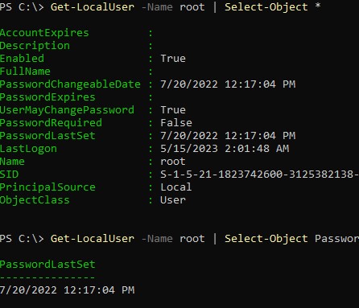Image resolution: width=359 pixels, height=308 pixels.
Task: Select the Enabled value True
Action: 173,59
